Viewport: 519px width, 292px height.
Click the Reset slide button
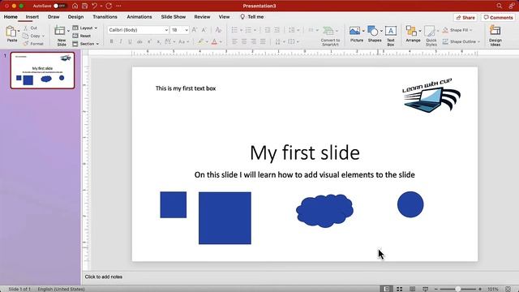coord(82,36)
